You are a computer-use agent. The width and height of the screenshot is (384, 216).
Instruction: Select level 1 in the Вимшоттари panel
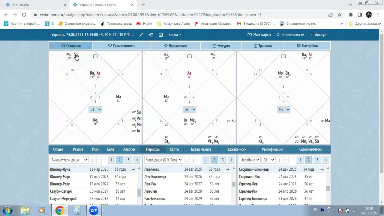click(111, 160)
